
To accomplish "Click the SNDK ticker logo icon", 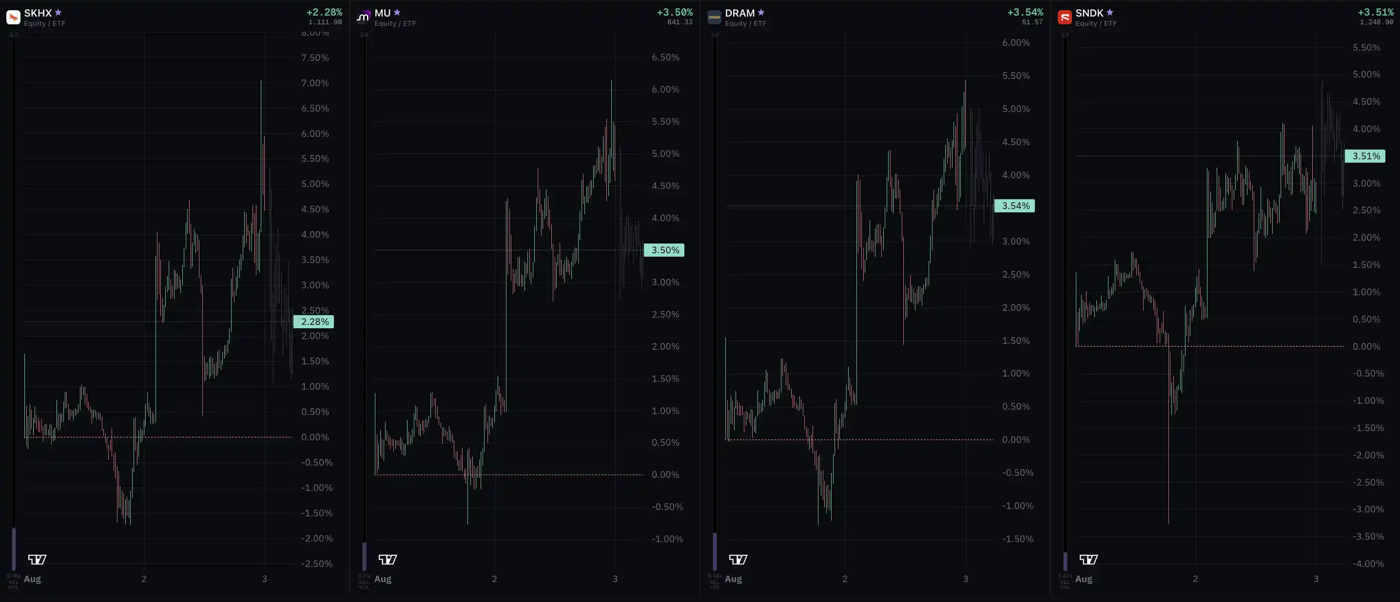I will pyautogui.click(x=1065, y=18).
